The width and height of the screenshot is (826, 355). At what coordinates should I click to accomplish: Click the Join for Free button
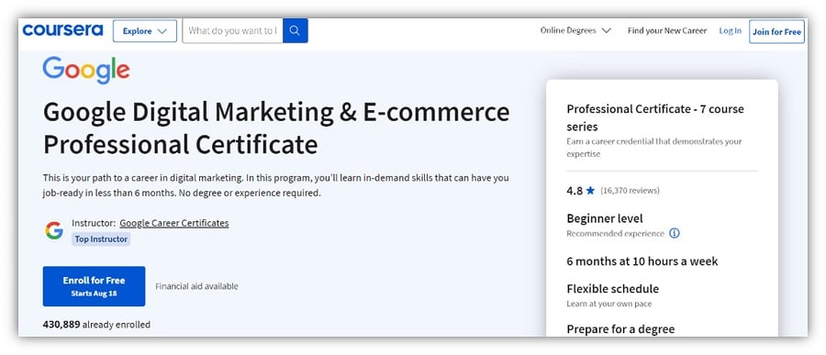click(x=776, y=31)
